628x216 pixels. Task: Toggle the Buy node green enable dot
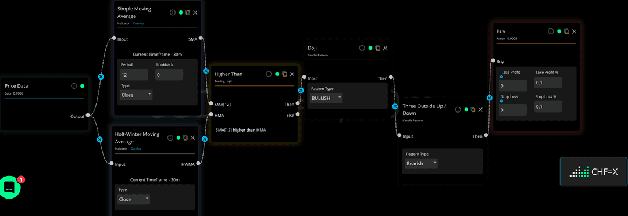[559, 31]
